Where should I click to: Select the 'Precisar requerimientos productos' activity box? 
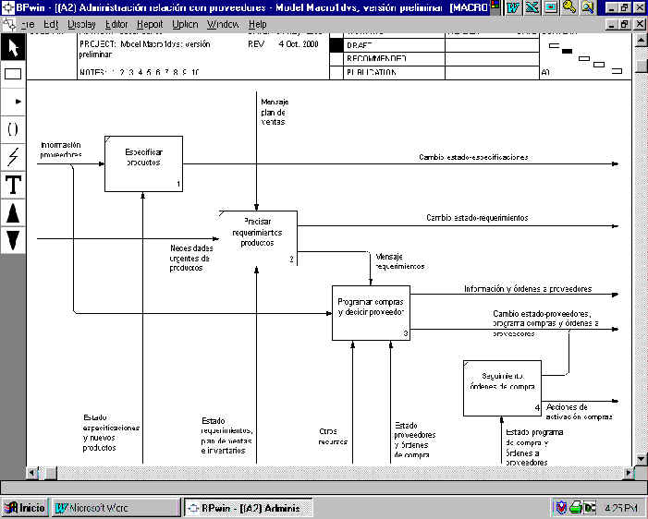coord(258,238)
